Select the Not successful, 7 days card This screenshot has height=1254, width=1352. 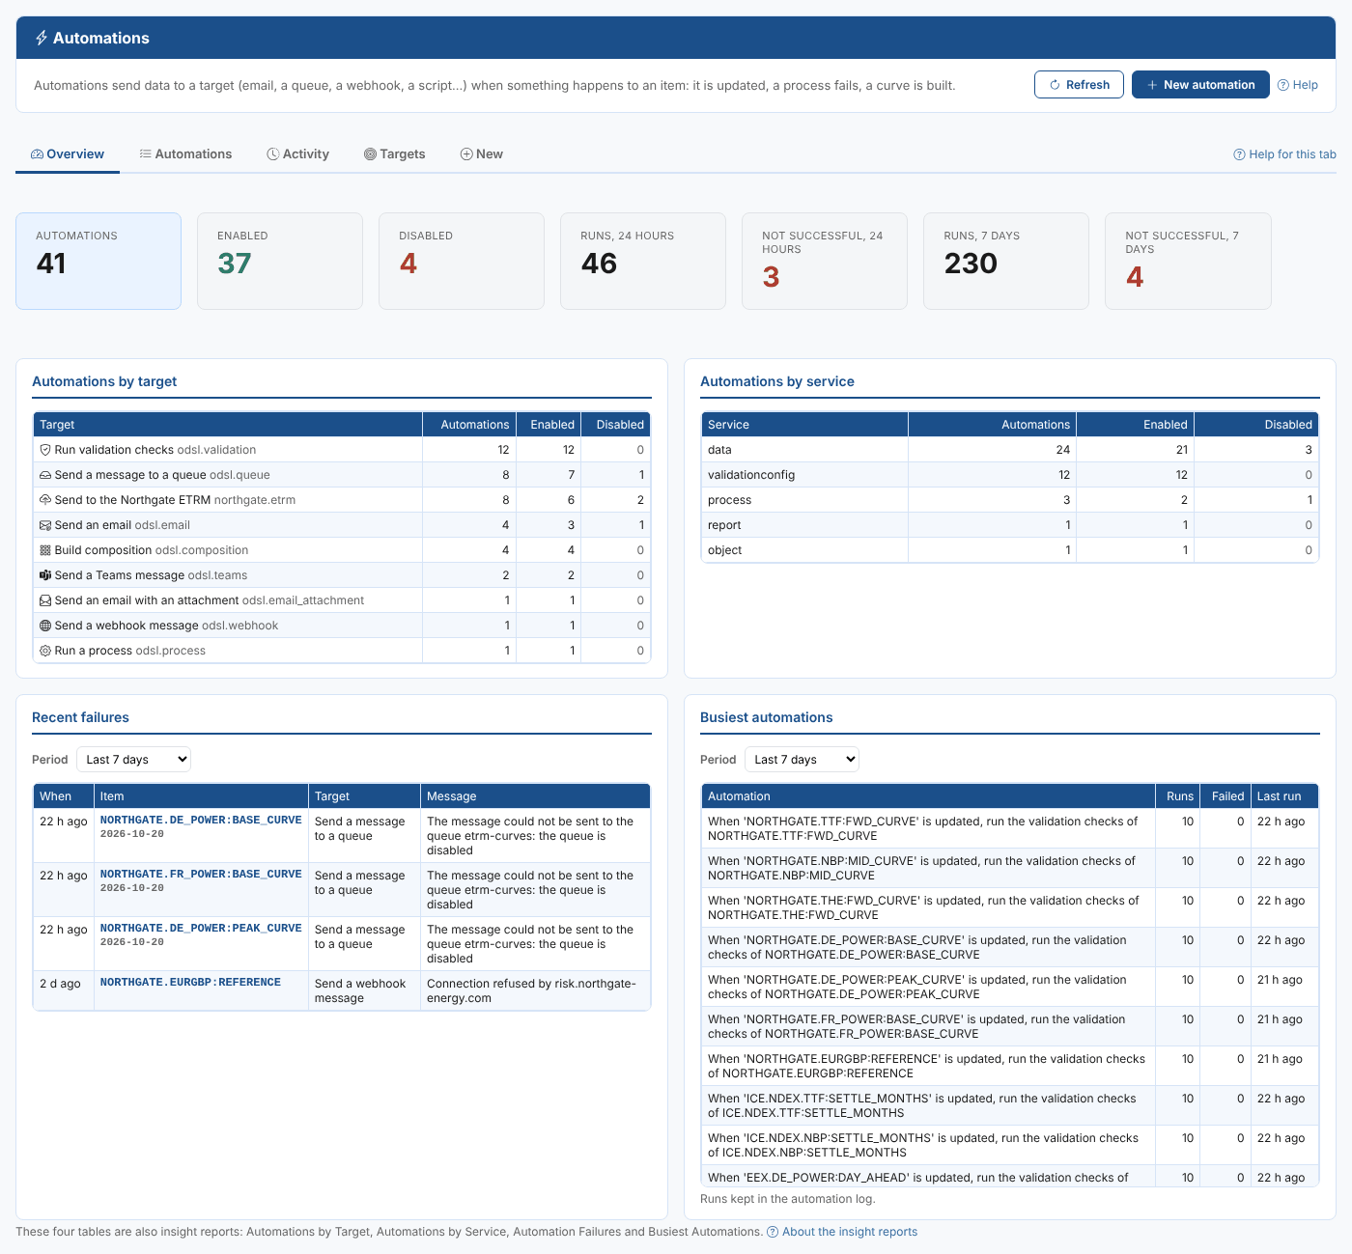pyautogui.click(x=1188, y=261)
